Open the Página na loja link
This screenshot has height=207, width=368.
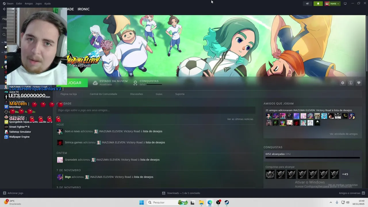point(68,94)
